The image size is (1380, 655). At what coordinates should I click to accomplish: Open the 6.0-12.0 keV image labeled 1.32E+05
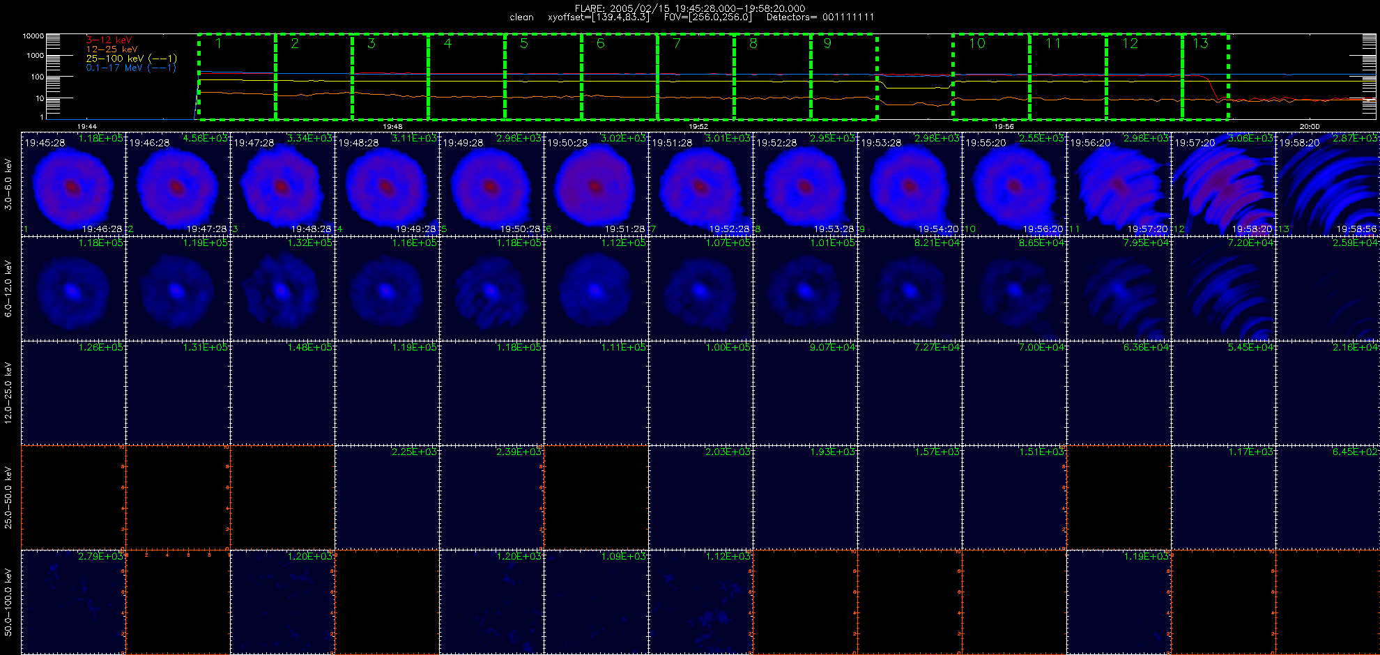[282, 288]
